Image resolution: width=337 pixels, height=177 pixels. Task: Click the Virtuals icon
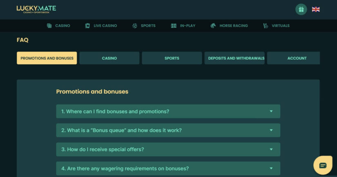pos(266,26)
